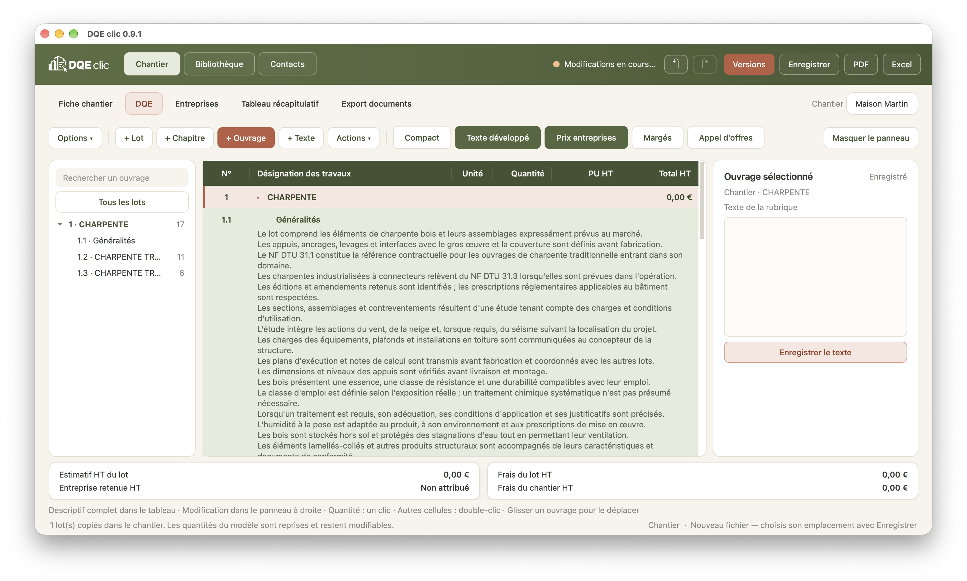Add a new lot with + Lot

[x=134, y=138]
